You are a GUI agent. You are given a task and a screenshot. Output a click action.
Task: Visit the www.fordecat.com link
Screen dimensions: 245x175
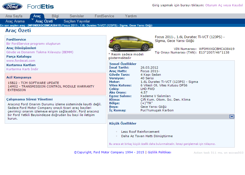click(21, 61)
